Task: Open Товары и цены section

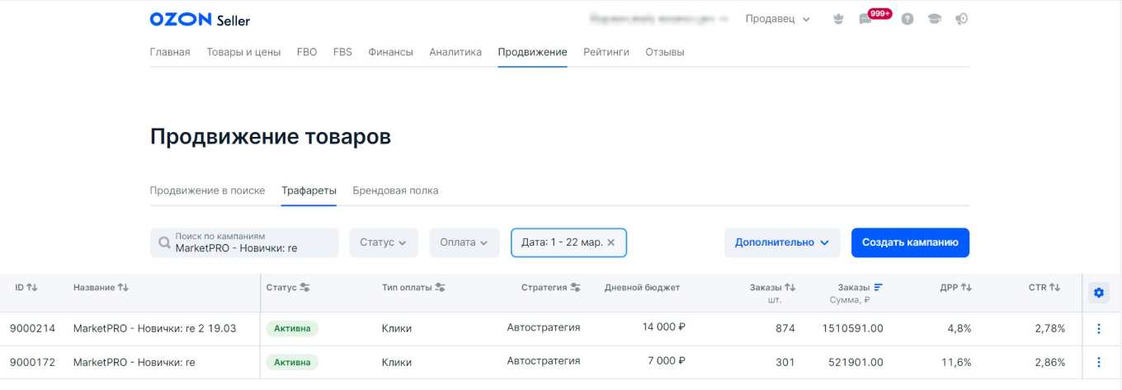Action: [x=243, y=52]
